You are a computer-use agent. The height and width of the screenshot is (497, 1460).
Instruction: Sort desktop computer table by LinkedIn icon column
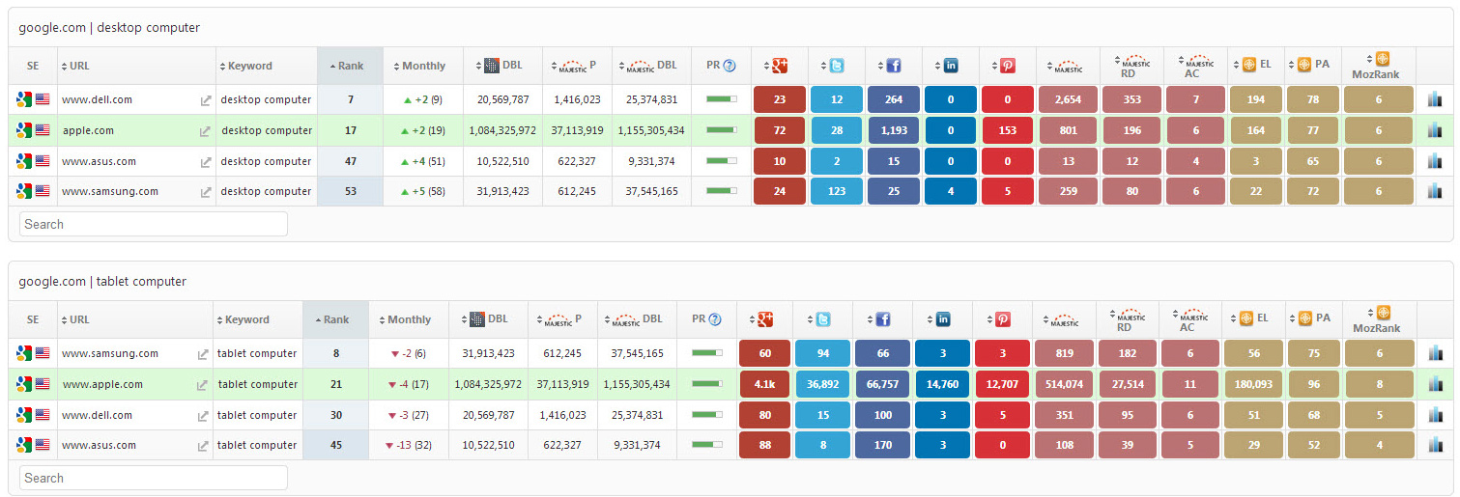pos(950,66)
